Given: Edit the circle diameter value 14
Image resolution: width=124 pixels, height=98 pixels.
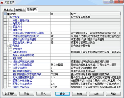Looking at the screenshot, I should (61, 71).
